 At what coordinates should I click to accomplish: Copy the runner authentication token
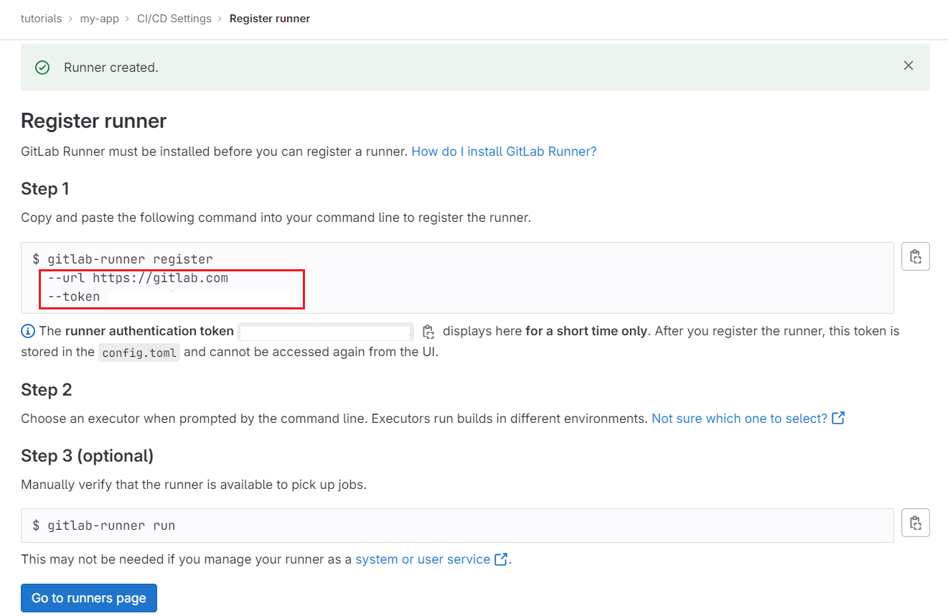pyautogui.click(x=428, y=331)
